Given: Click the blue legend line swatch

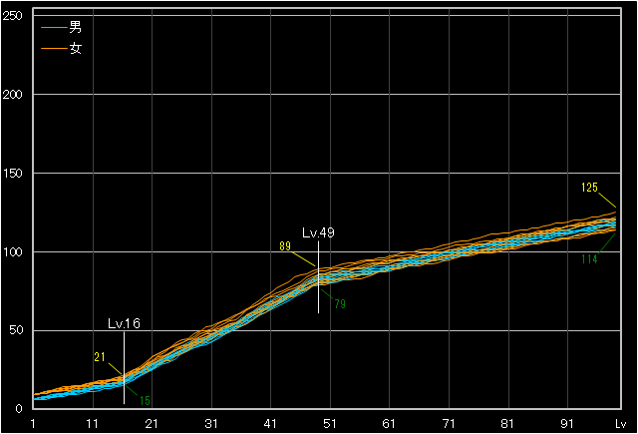Looking at the screenshot, I should (54, 28).
